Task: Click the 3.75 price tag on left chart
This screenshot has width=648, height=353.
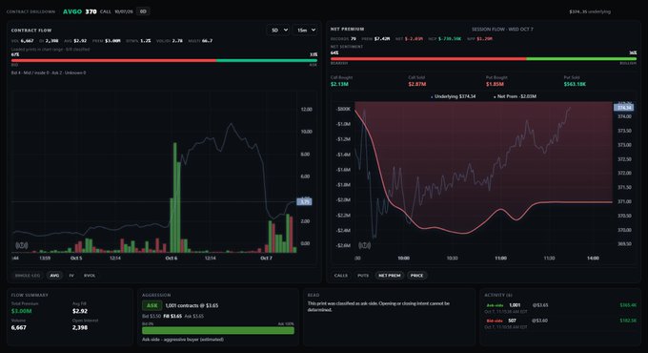Action: (x=304, y=201)
